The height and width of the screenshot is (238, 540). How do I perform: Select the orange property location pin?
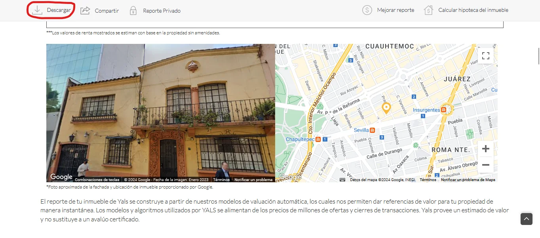pos(386,108)
